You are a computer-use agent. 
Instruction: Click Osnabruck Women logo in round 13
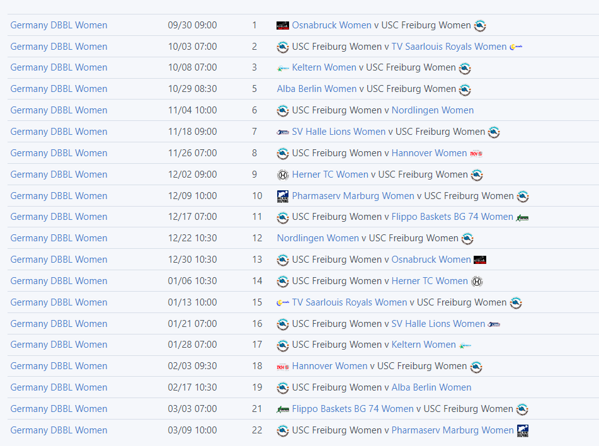pos(480,260)
